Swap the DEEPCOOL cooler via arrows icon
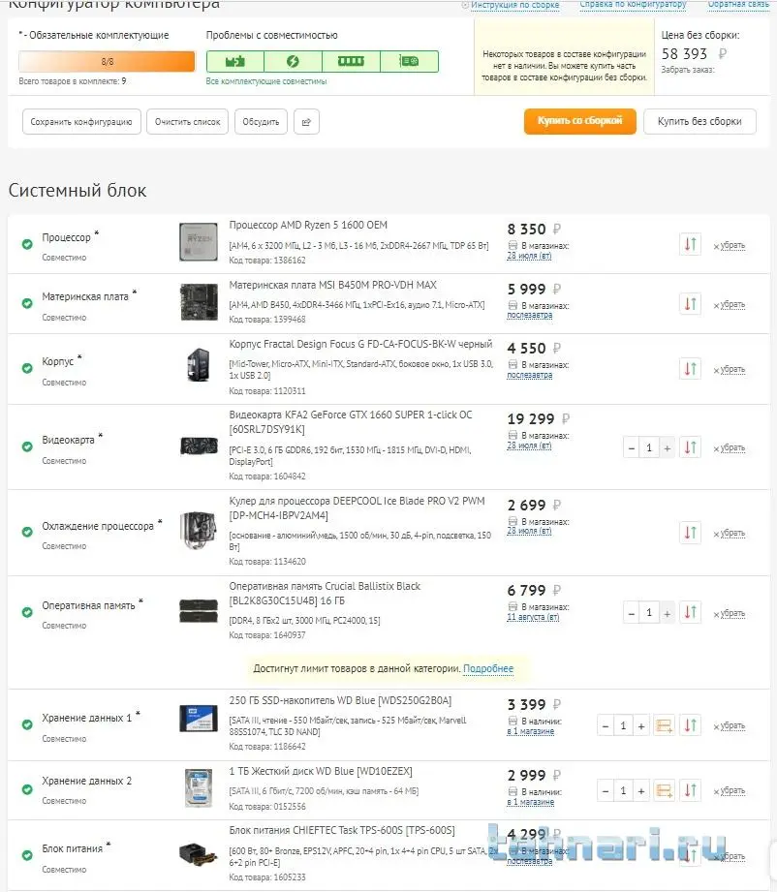The image size is (777, 892). click(x=690, y=533)
